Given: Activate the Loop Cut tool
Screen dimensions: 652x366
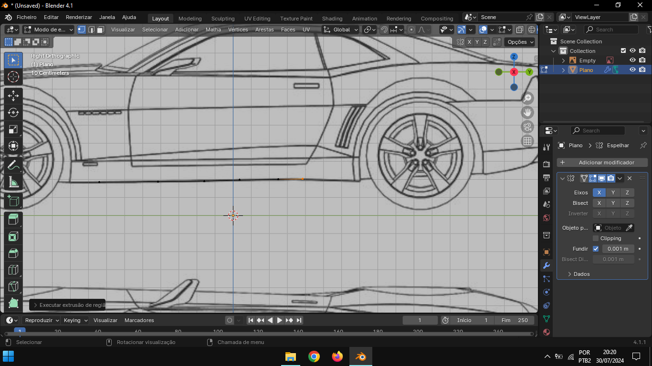Looking at the screenshot, I should [13, 270].
